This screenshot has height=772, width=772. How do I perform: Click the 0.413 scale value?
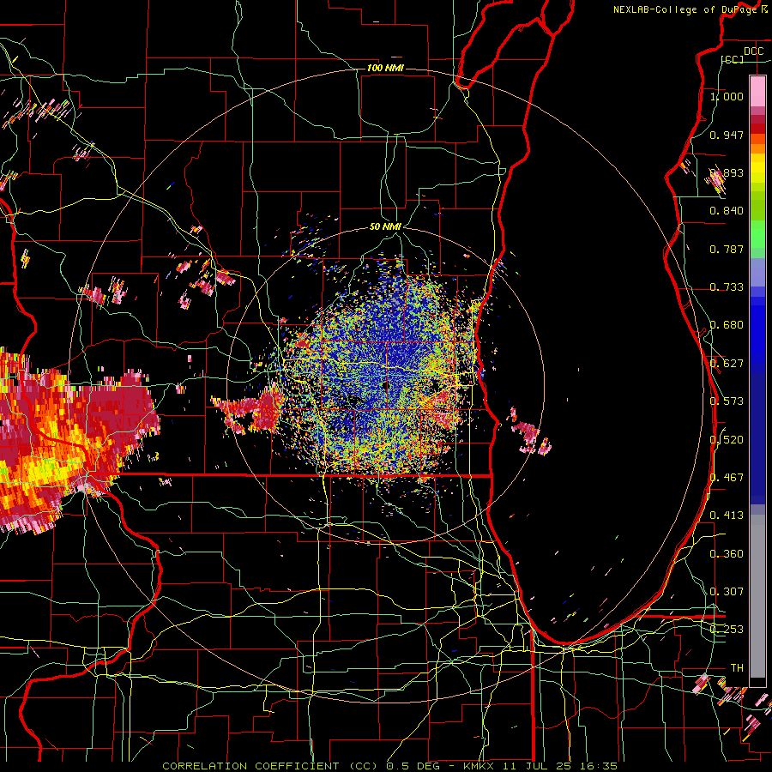point(727,516)
